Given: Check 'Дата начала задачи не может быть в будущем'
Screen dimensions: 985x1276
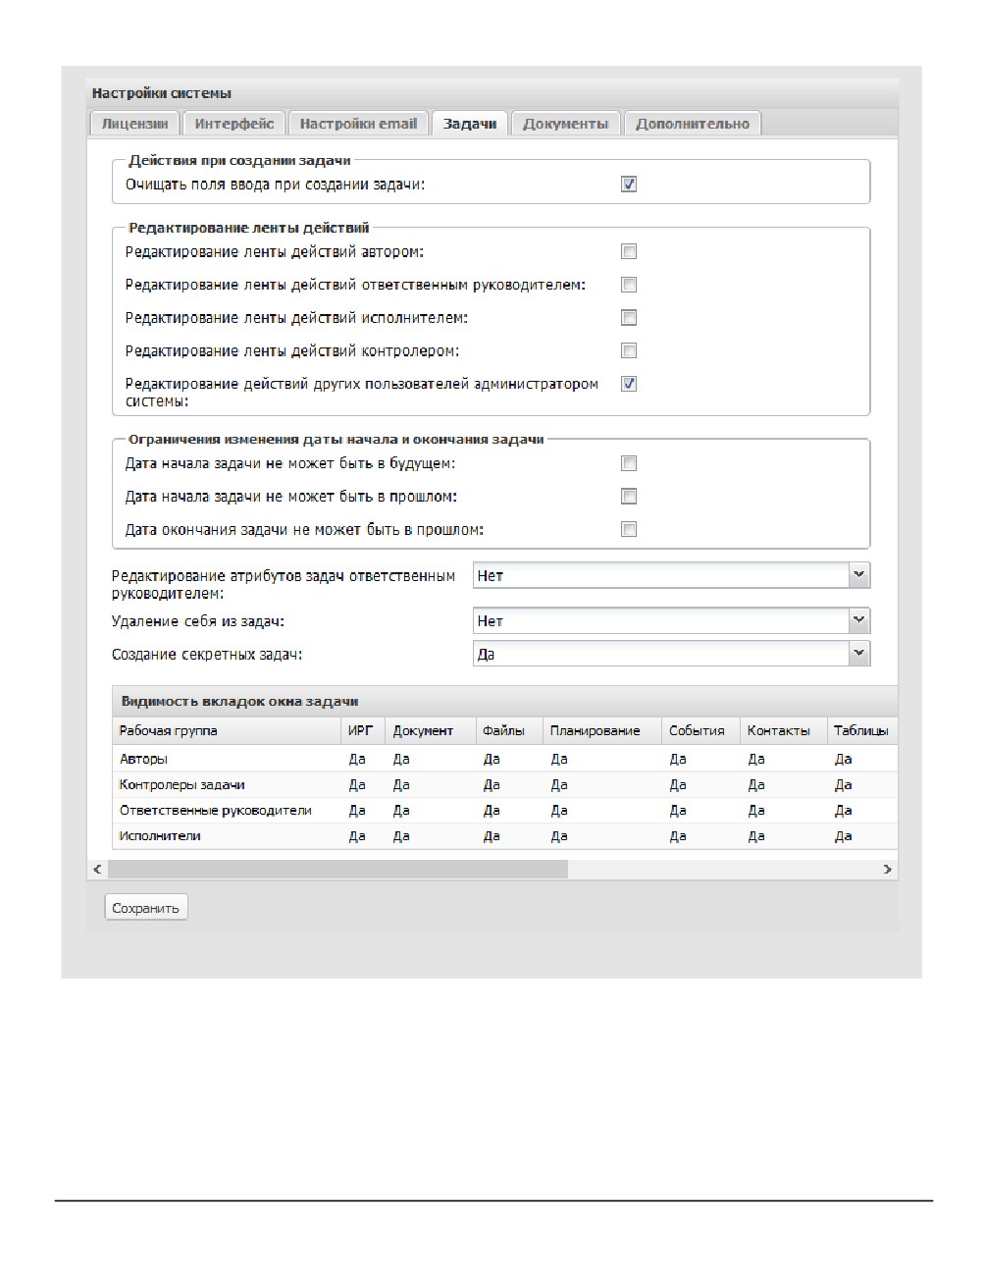Looking at the screenshot, I should tap(629, 462).
